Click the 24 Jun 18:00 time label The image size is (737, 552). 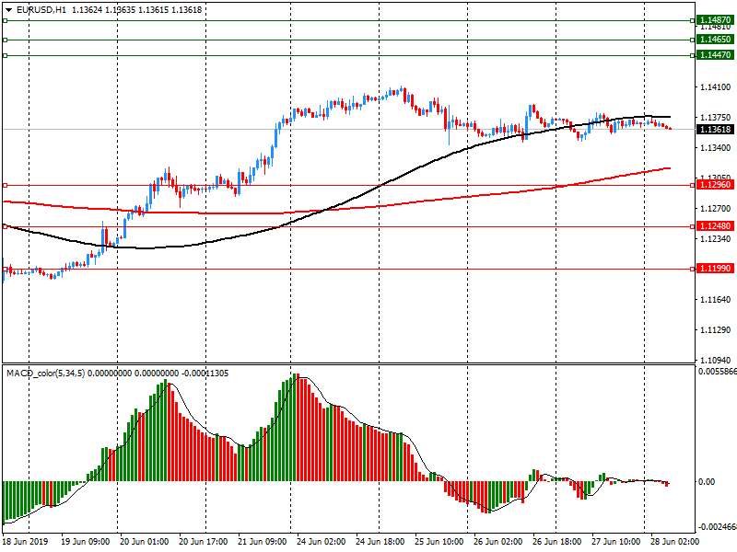(x=380, y=542)
